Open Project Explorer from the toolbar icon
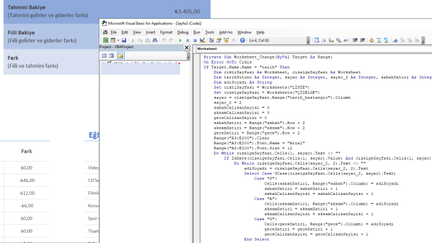The height and width of the screenshot is (243, 432). pos(211,40)
